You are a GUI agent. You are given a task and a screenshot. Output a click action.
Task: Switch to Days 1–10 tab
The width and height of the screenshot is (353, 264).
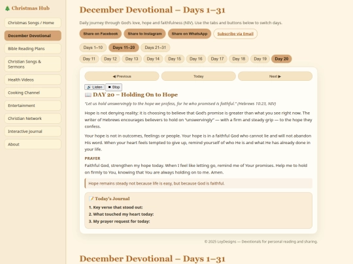click(x=93, y=48)
